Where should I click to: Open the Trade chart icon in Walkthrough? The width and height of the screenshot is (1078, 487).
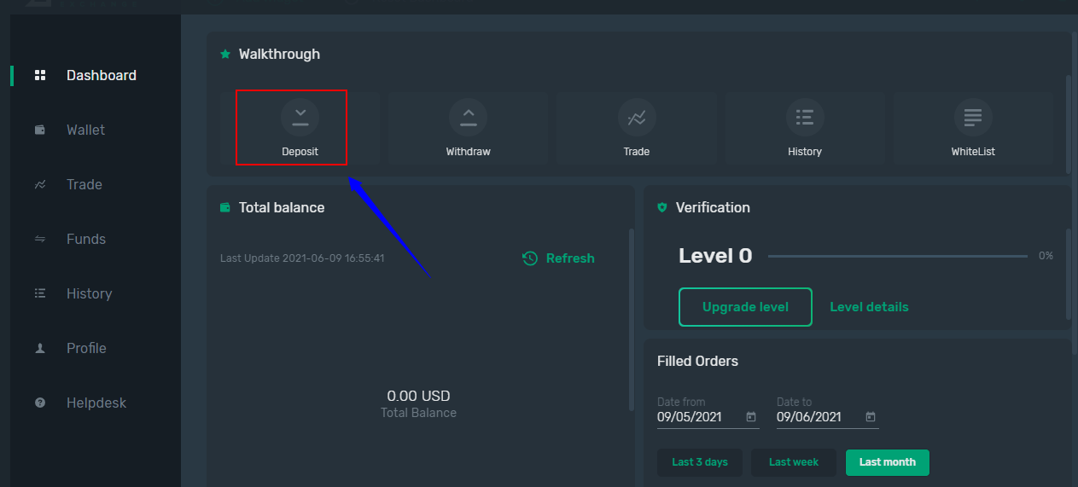[637, 118]
